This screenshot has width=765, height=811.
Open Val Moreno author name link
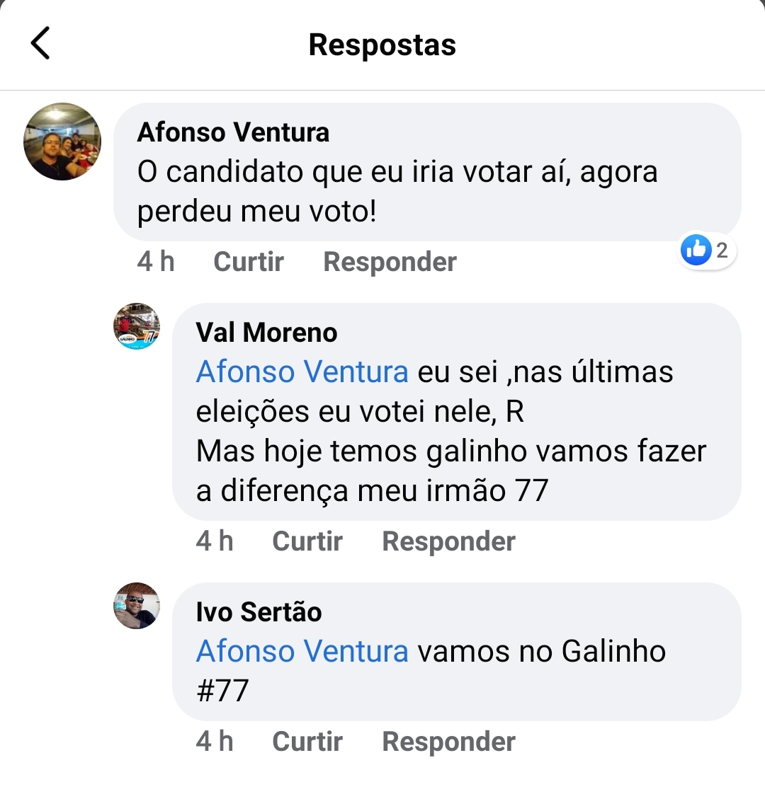pos(266,333)
